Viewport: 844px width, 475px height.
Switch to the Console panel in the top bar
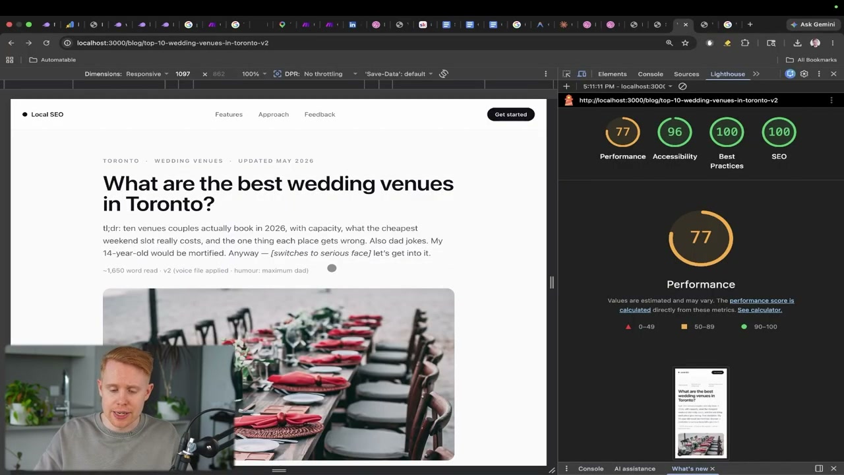coord(651,74)
